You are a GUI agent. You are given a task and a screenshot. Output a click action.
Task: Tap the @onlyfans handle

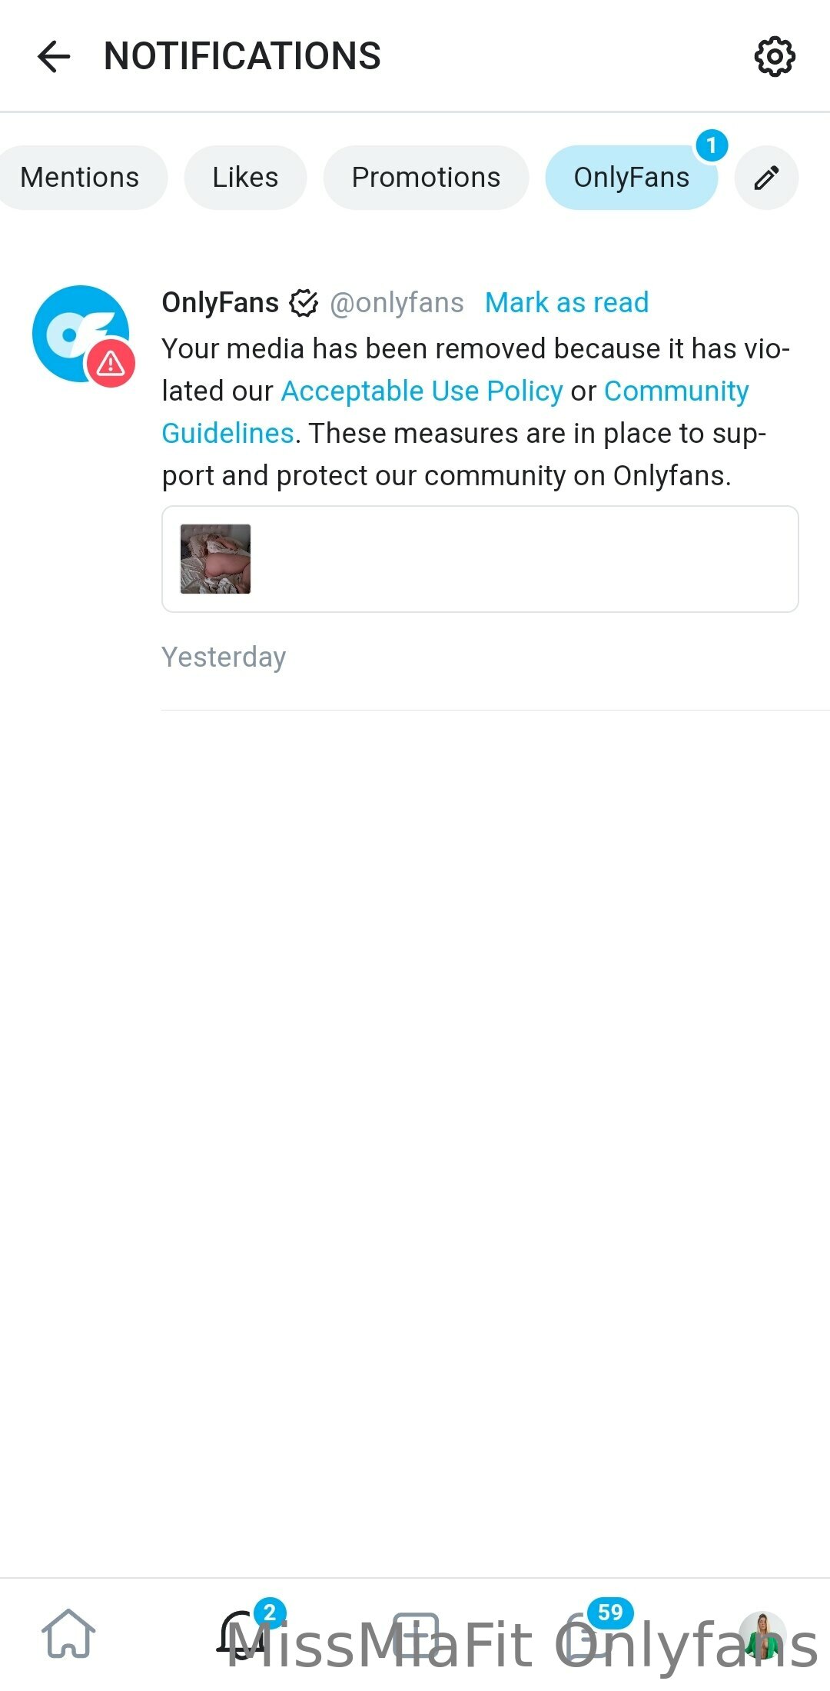[397, 303]
